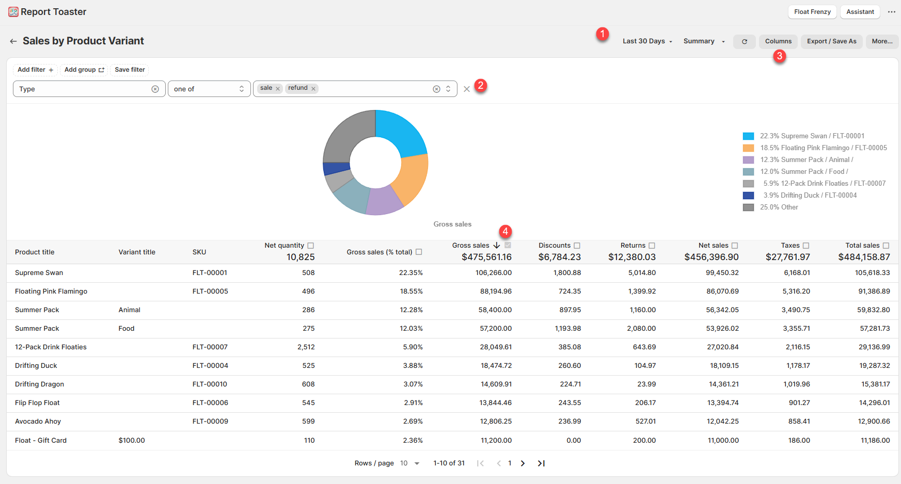Open the Export / Save As menu

click(x=831, y=41)
